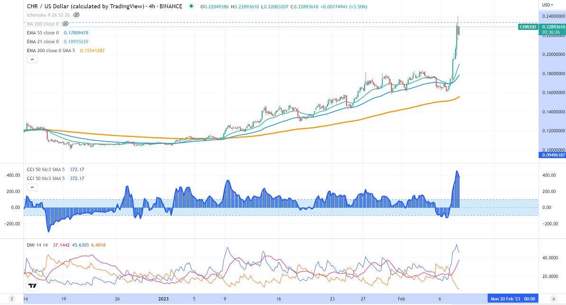Click the TradingView logo icon
The height and width of the screenshot is (305, 566).
coord(33,286)
